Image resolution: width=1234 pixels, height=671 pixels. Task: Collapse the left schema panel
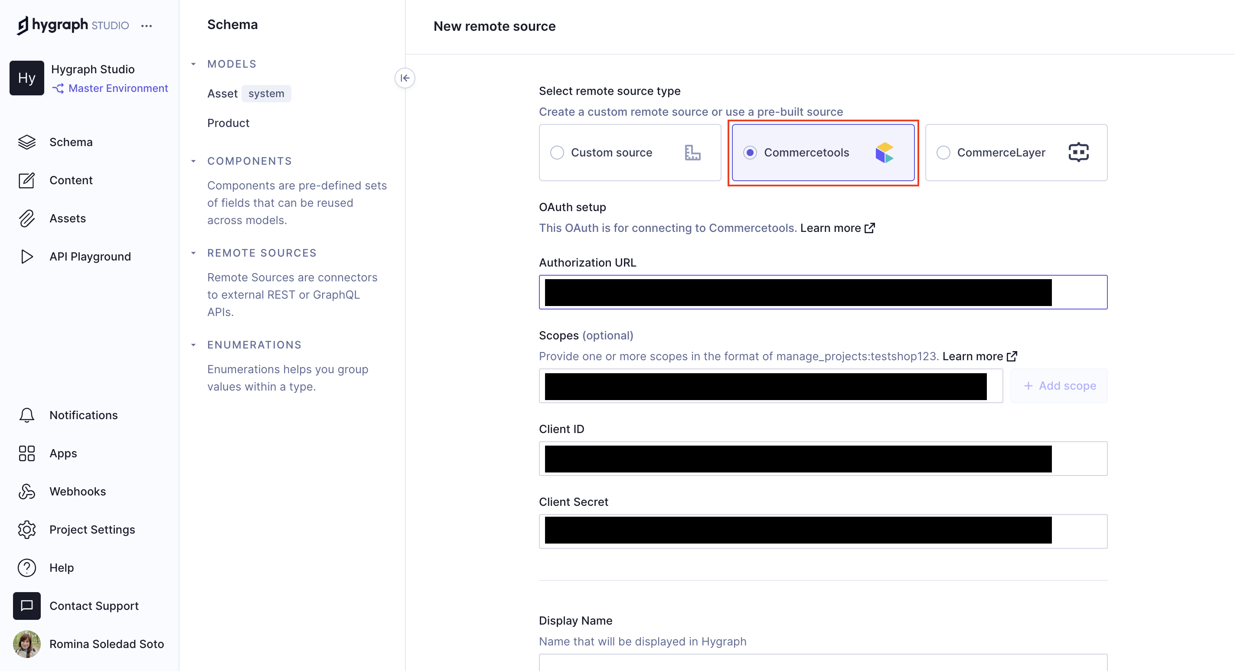[404, 78]
